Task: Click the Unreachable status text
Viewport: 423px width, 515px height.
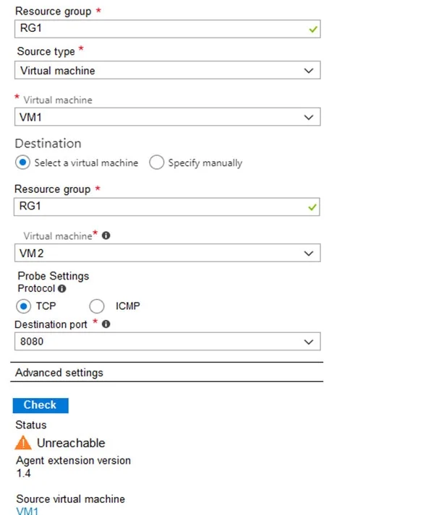Action: (x=71, y=443)
